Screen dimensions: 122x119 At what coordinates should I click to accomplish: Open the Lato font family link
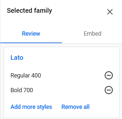click(x=17, y=58)
